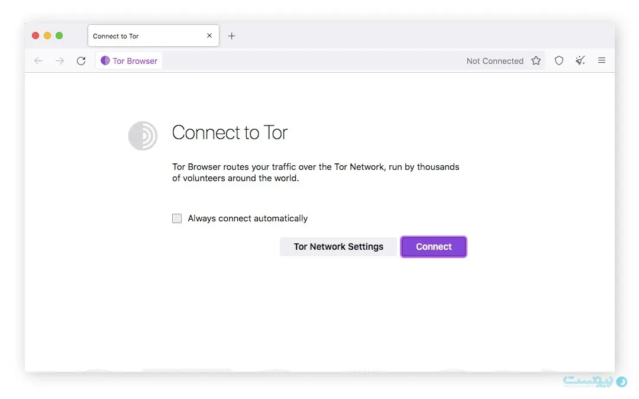Open a new tab with plus button
The image size is (639, 399).
point(231,36)
